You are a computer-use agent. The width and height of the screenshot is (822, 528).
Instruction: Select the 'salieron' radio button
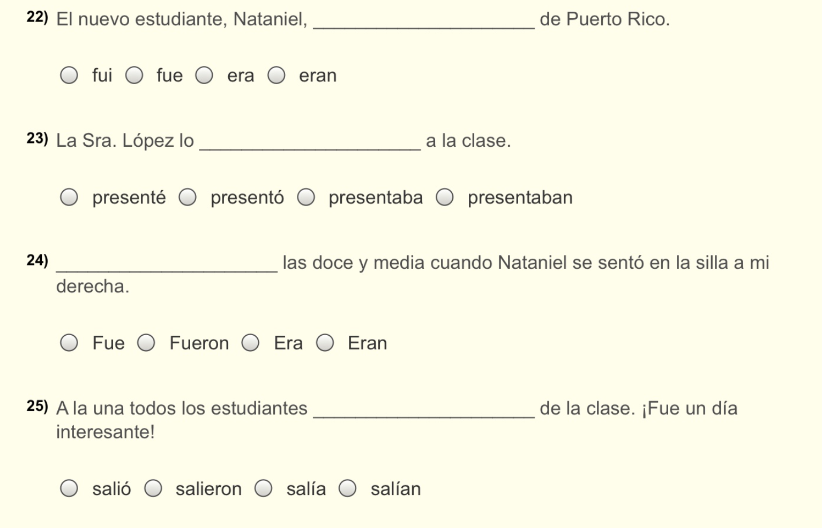point(153,488)
